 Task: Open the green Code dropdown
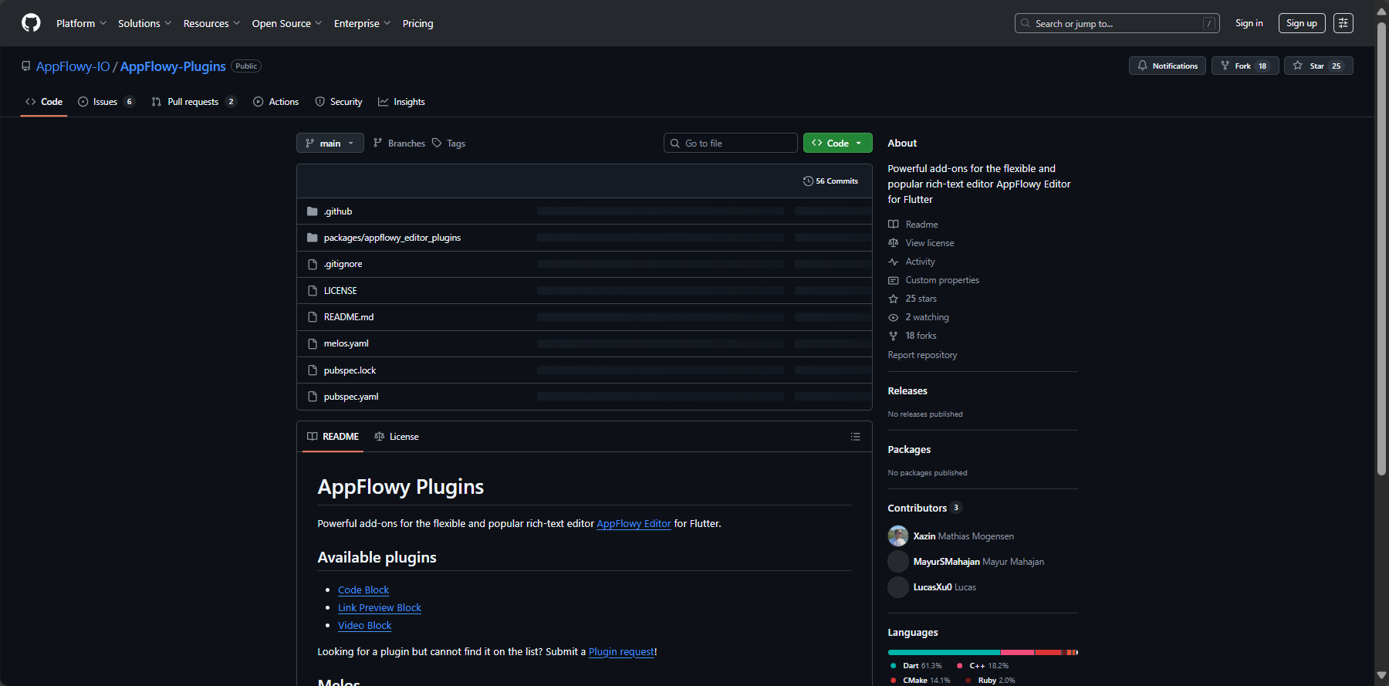(837, 144)
